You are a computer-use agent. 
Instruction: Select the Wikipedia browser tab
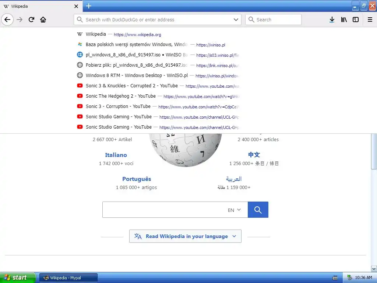(41, 6)
